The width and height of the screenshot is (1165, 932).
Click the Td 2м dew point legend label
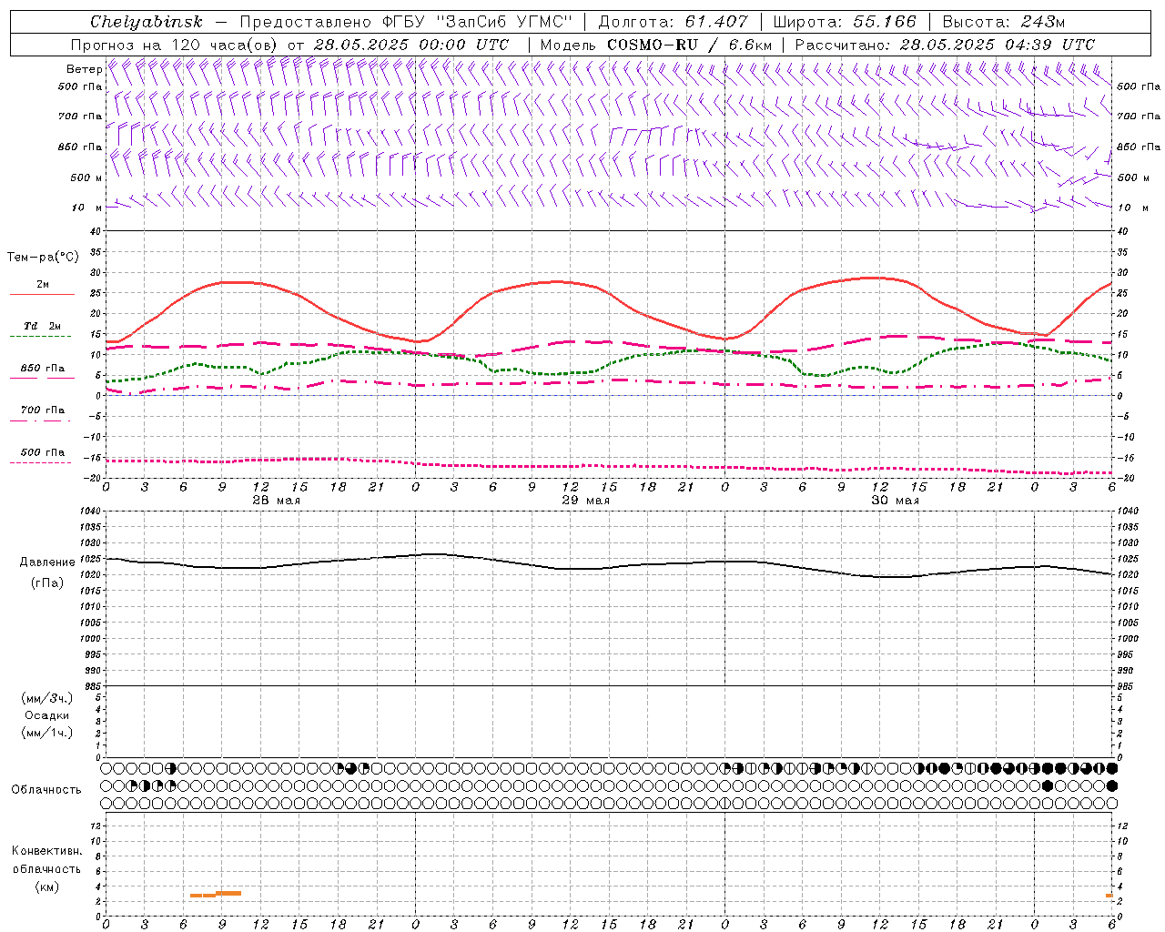(43, 326)
